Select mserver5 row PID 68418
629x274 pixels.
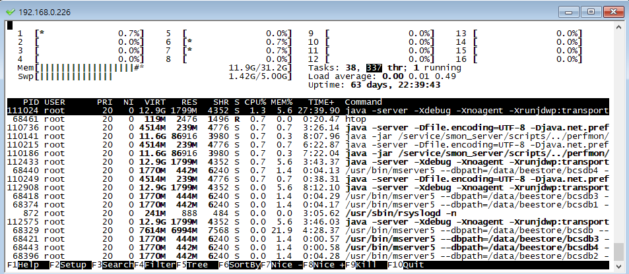tap(308, 196)
